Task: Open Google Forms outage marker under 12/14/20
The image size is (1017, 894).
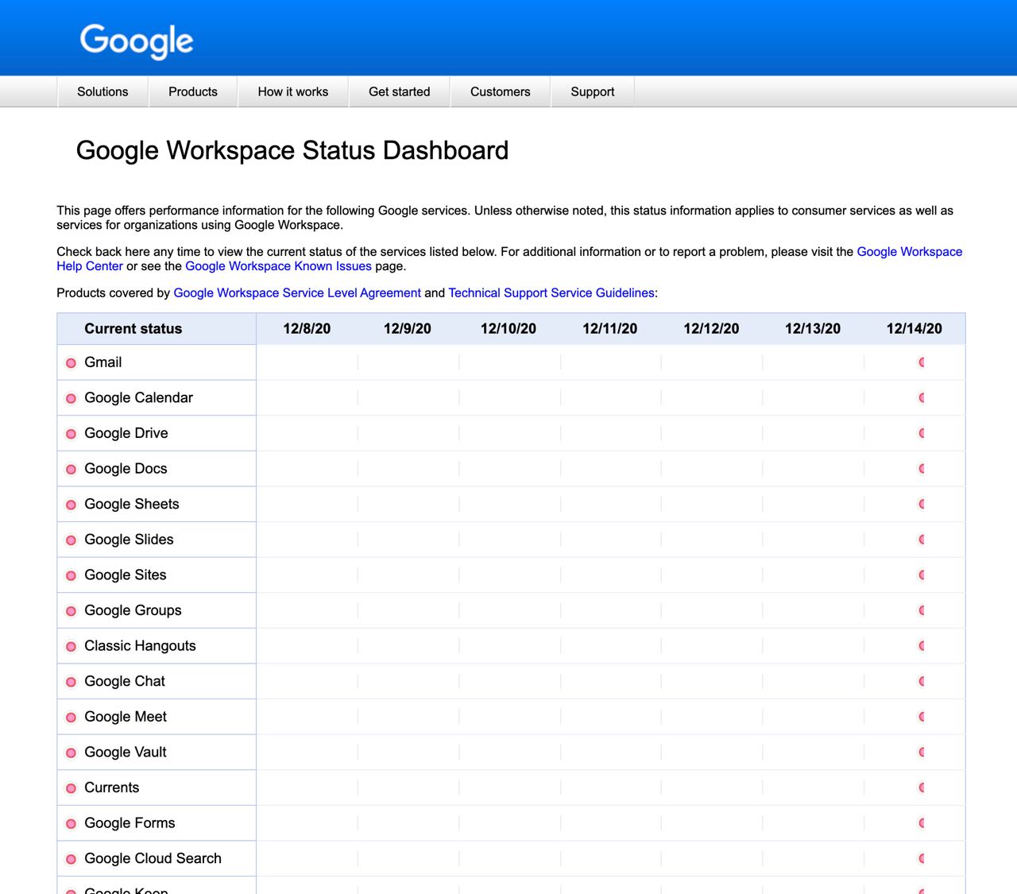Action: coord(922,822)
